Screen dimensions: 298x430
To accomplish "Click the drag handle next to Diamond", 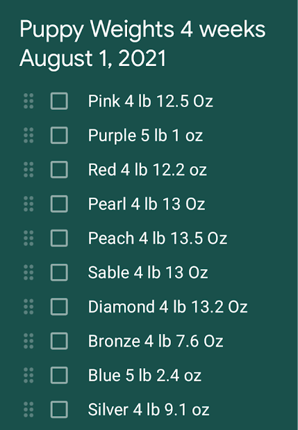I will click(28, 307).
